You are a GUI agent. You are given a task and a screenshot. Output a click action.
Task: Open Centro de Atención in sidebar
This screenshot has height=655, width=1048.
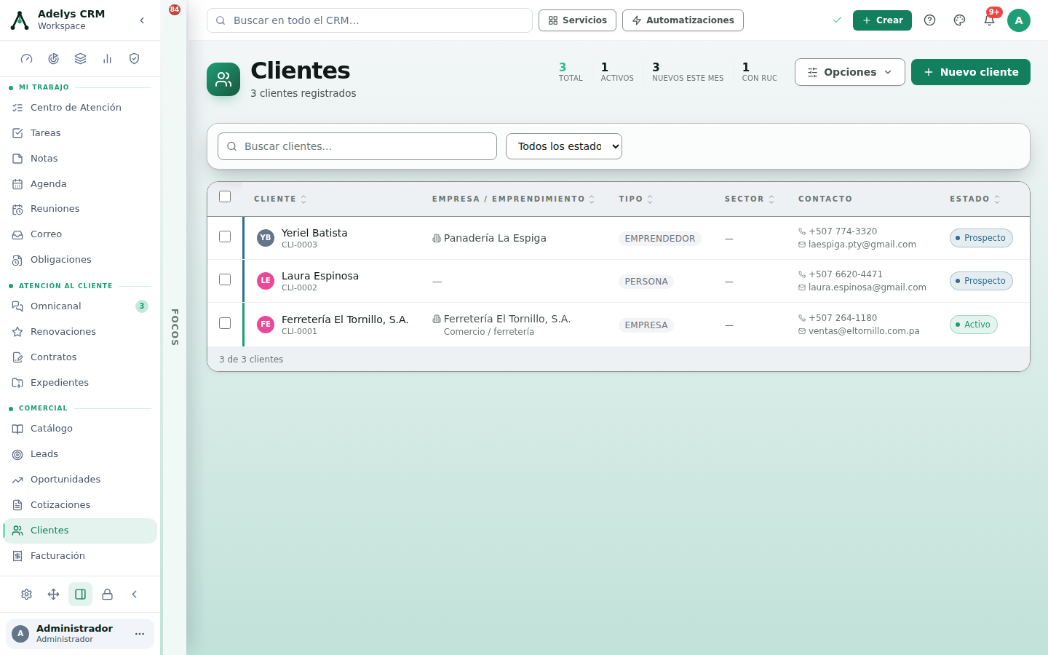[x=80, y=108]
